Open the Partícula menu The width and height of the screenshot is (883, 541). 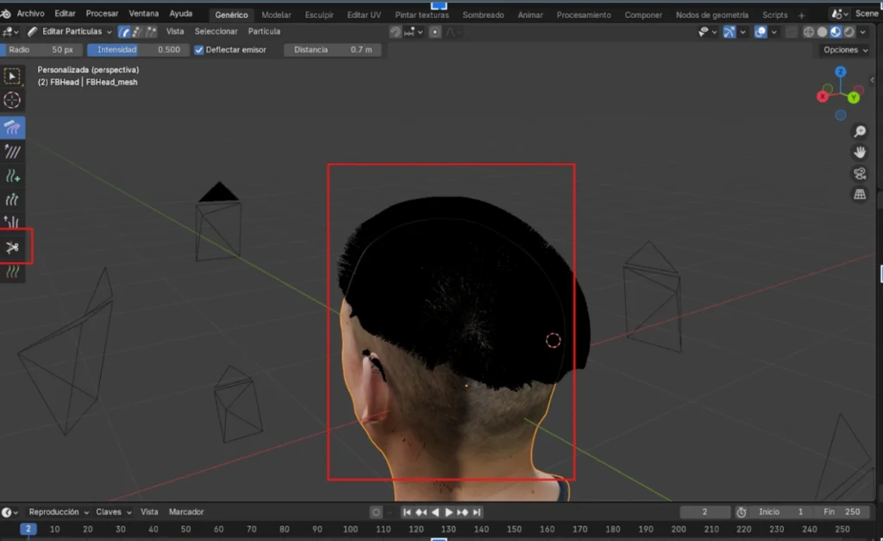(x=264, y=31)
